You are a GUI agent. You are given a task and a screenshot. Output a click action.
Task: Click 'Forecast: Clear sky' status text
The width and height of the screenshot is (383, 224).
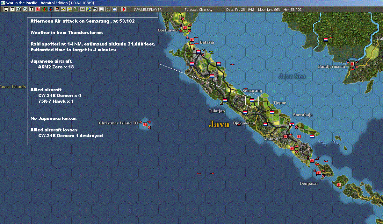pyautogui.click(x=199, y=10)
